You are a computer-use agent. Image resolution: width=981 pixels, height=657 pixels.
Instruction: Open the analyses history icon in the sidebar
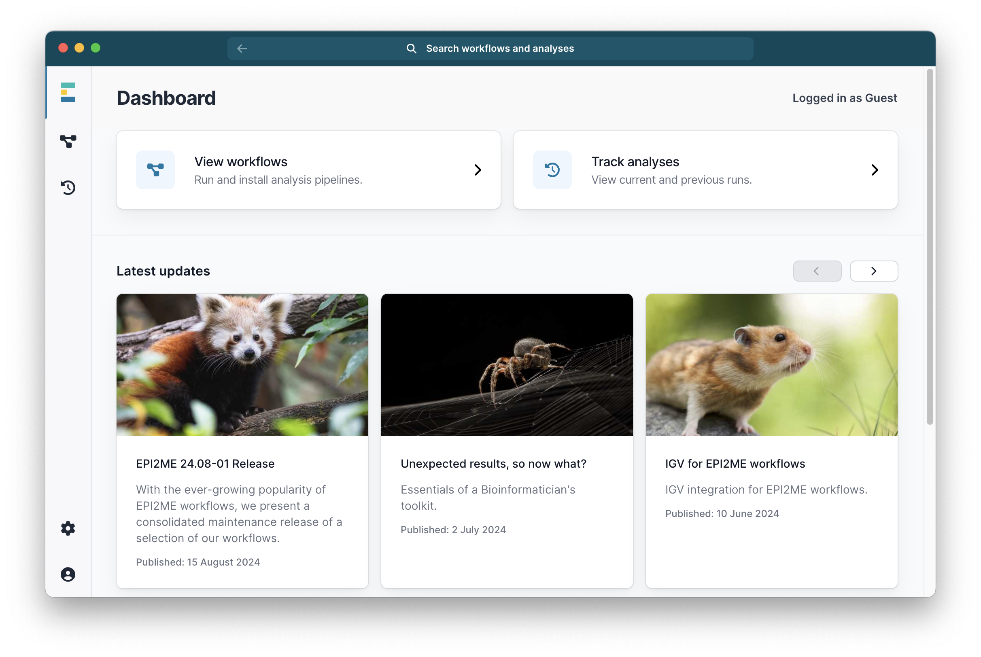click(x=68, y=187)
